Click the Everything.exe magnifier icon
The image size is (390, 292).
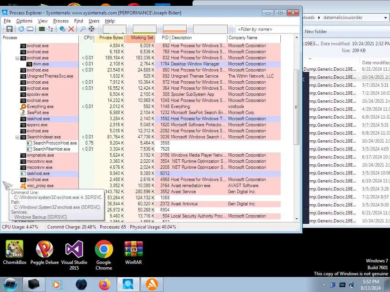[x=23, y=106]
